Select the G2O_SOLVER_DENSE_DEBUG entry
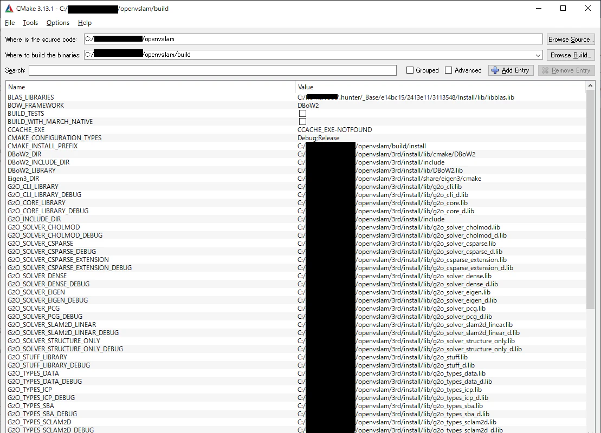This screenshot has height=433, width=601. click(x=49, y=284)
